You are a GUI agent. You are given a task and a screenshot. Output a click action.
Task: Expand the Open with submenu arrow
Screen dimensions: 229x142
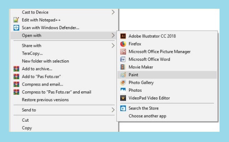(113, 35)
